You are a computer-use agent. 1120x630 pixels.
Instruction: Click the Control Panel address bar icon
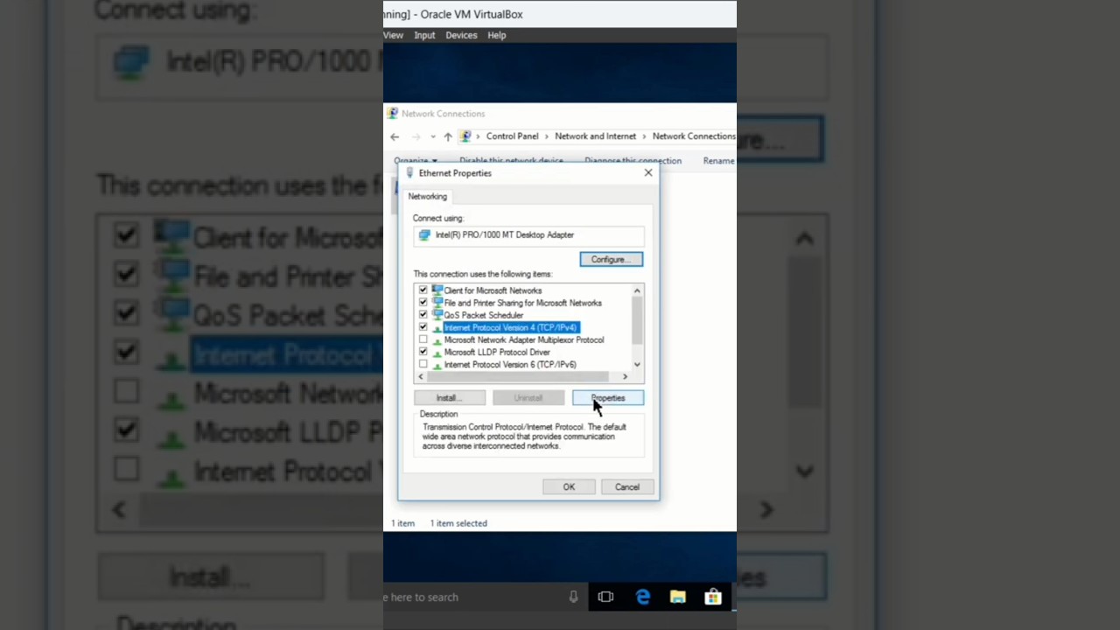[465, 136]
